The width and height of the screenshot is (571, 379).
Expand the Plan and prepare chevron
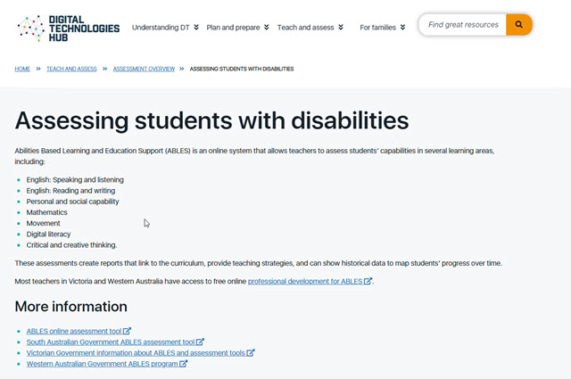[x=267, y=28]
